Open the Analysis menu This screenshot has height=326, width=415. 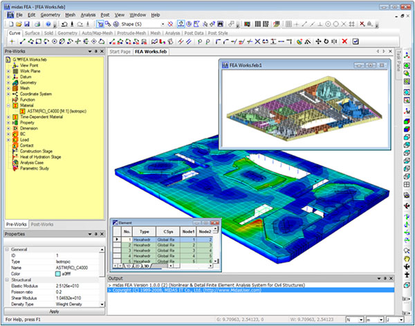pyautogui.click(x=88, y=15)
